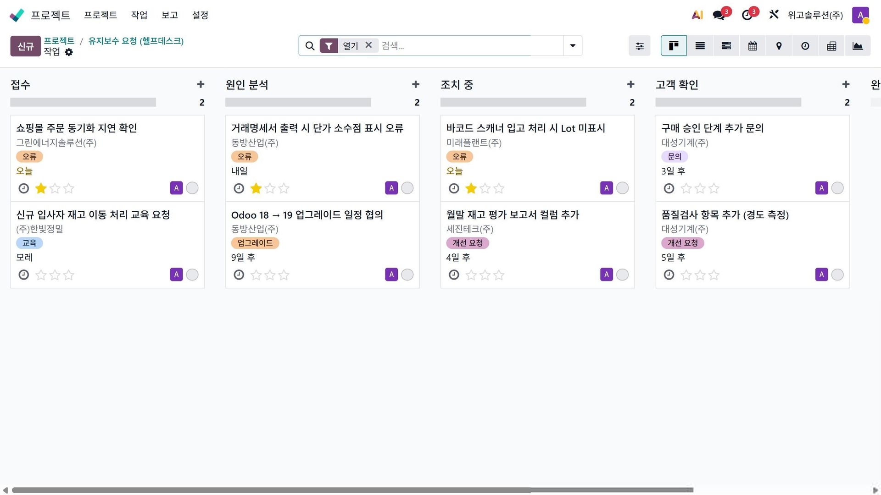Click the 접수 column progress bar
This screenshot has height=495, width=881.
tap(83, 102)
